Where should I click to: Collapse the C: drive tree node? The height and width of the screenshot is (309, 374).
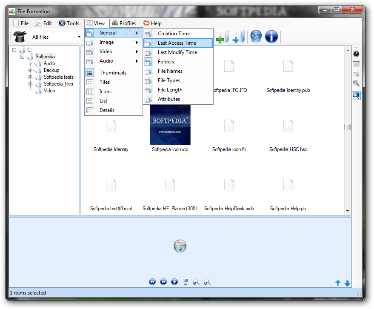(x=14, y=50)
